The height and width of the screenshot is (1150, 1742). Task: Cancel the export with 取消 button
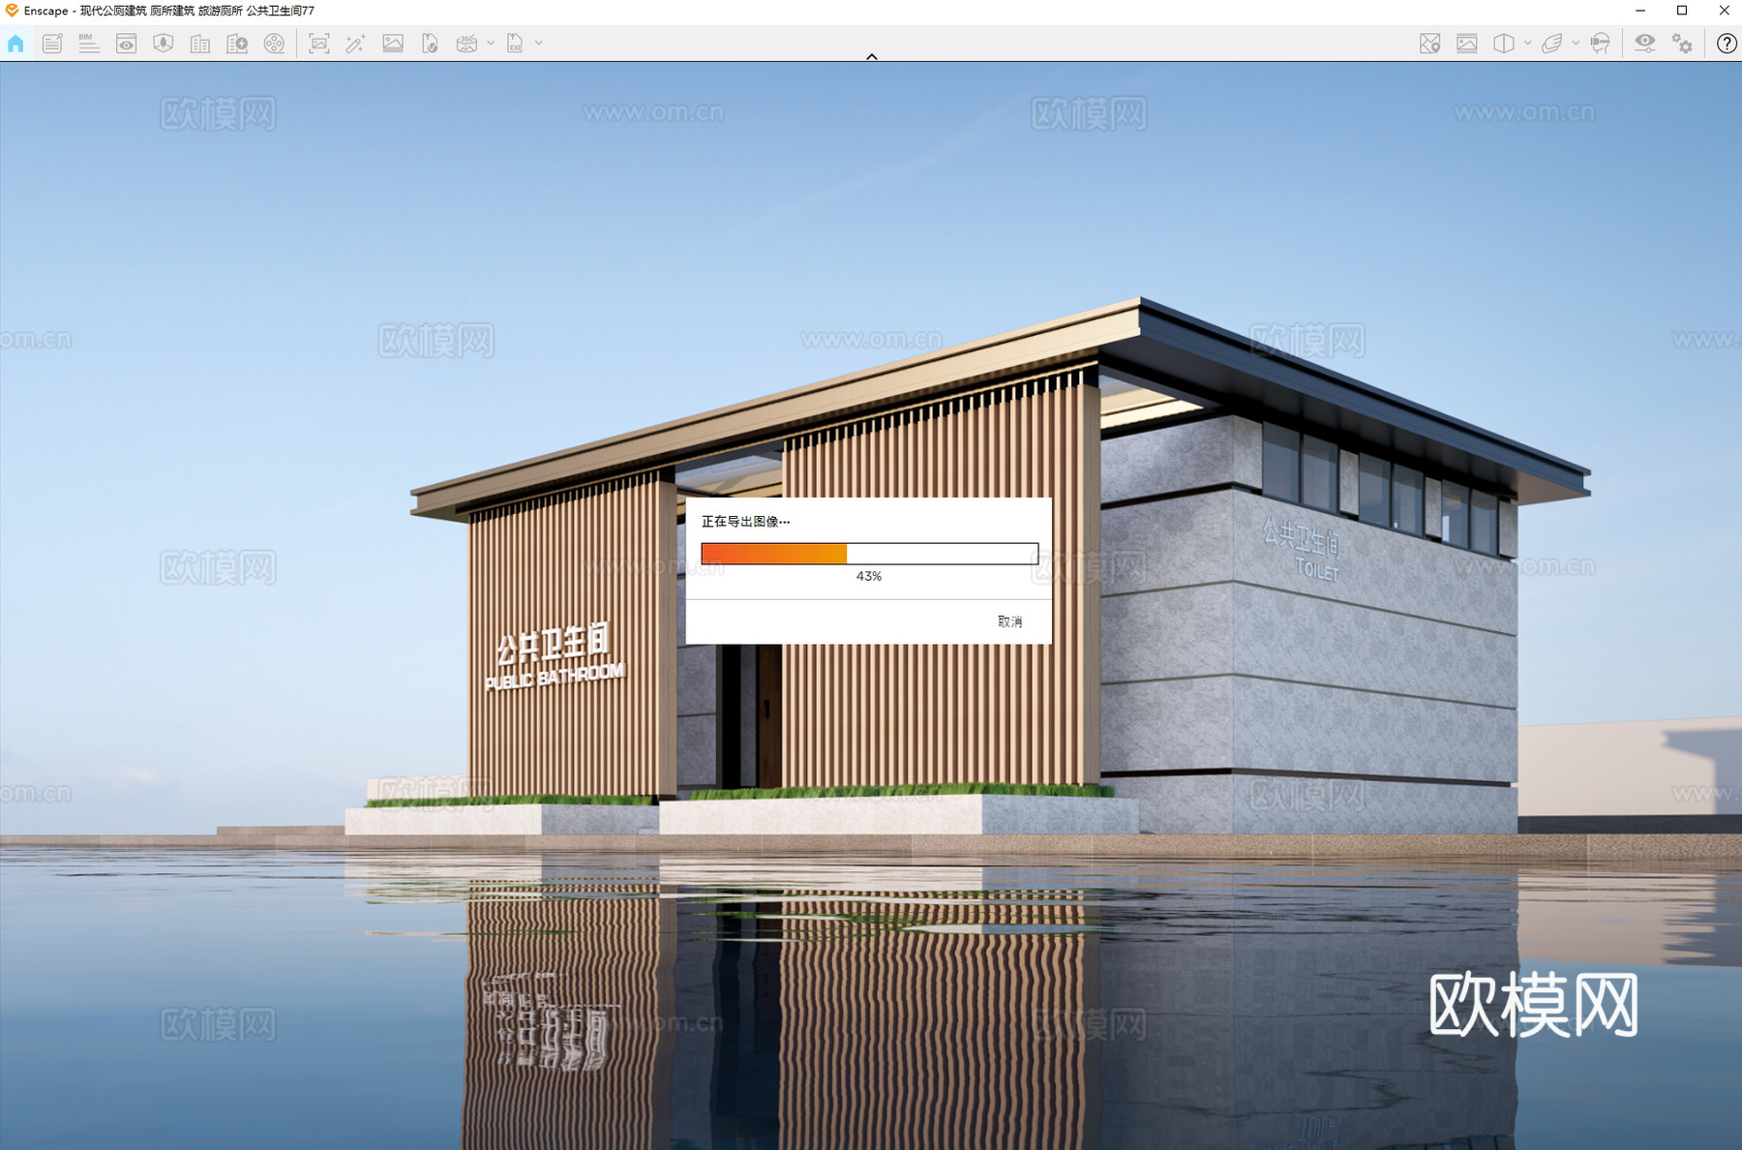pos(1009,621)
